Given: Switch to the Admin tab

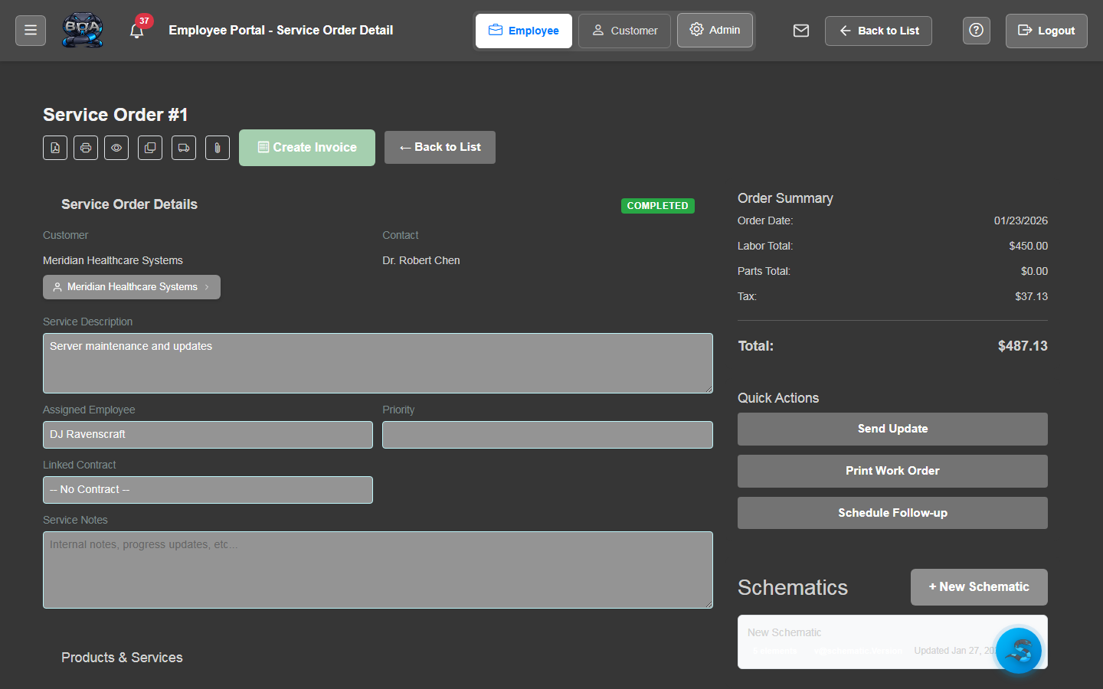Looking at the screenshot, I should tap(715, 31).
